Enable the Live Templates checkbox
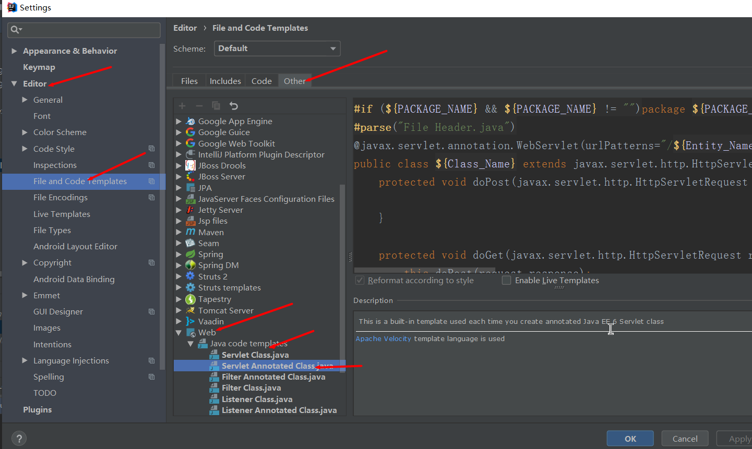The width and height of the screenshot is (752, 449). click(506, 281)
